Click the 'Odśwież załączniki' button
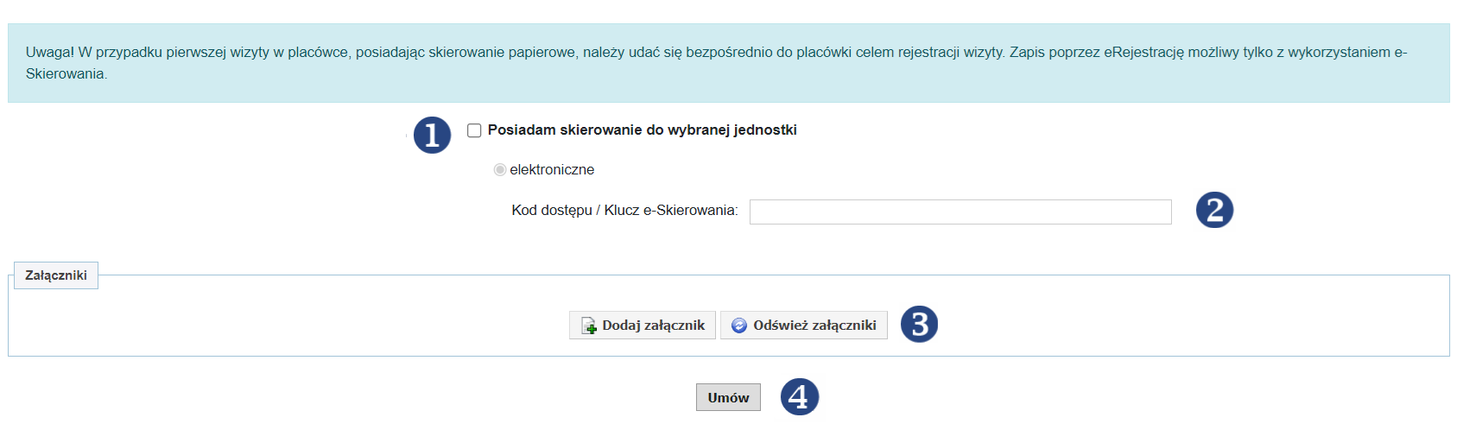This screenshot has width=1463, height=430. click(804, 326)
